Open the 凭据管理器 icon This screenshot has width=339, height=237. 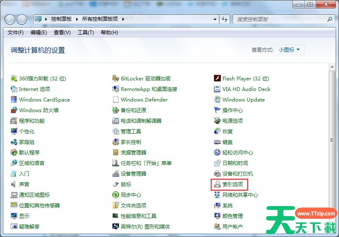tap(116, 153)
